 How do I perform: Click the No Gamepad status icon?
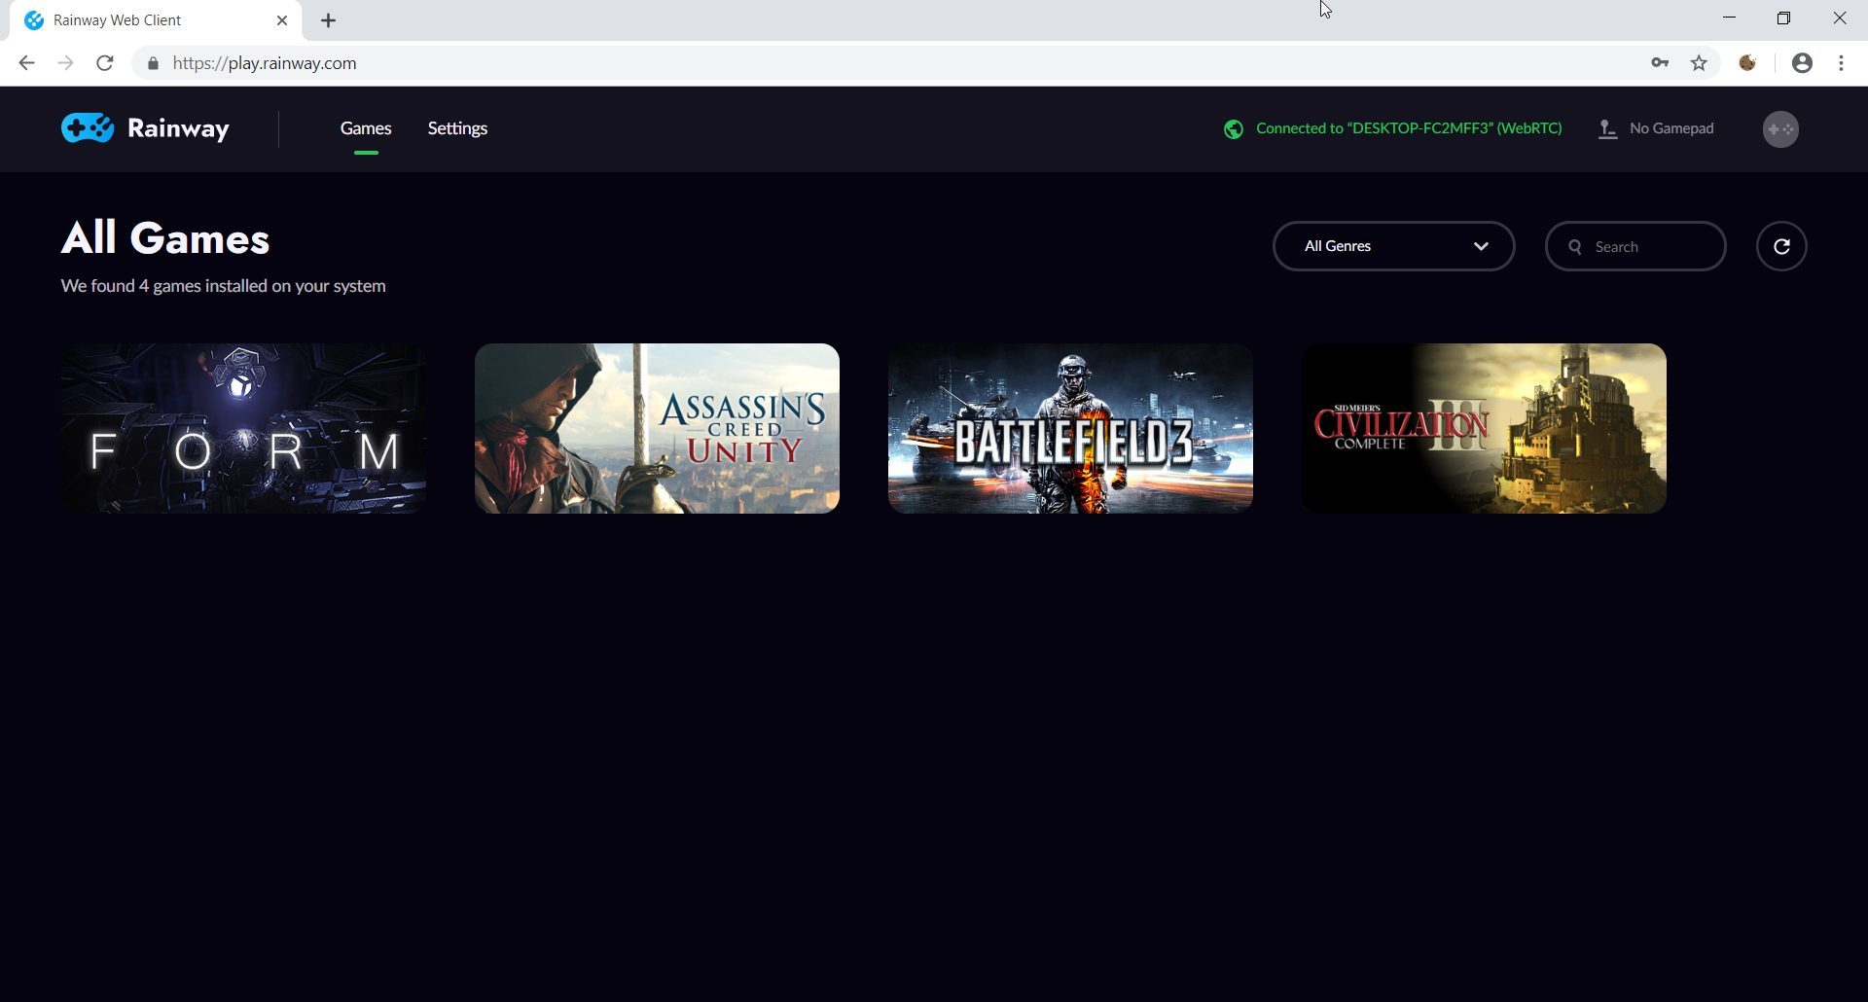[x=1607, y=129]
